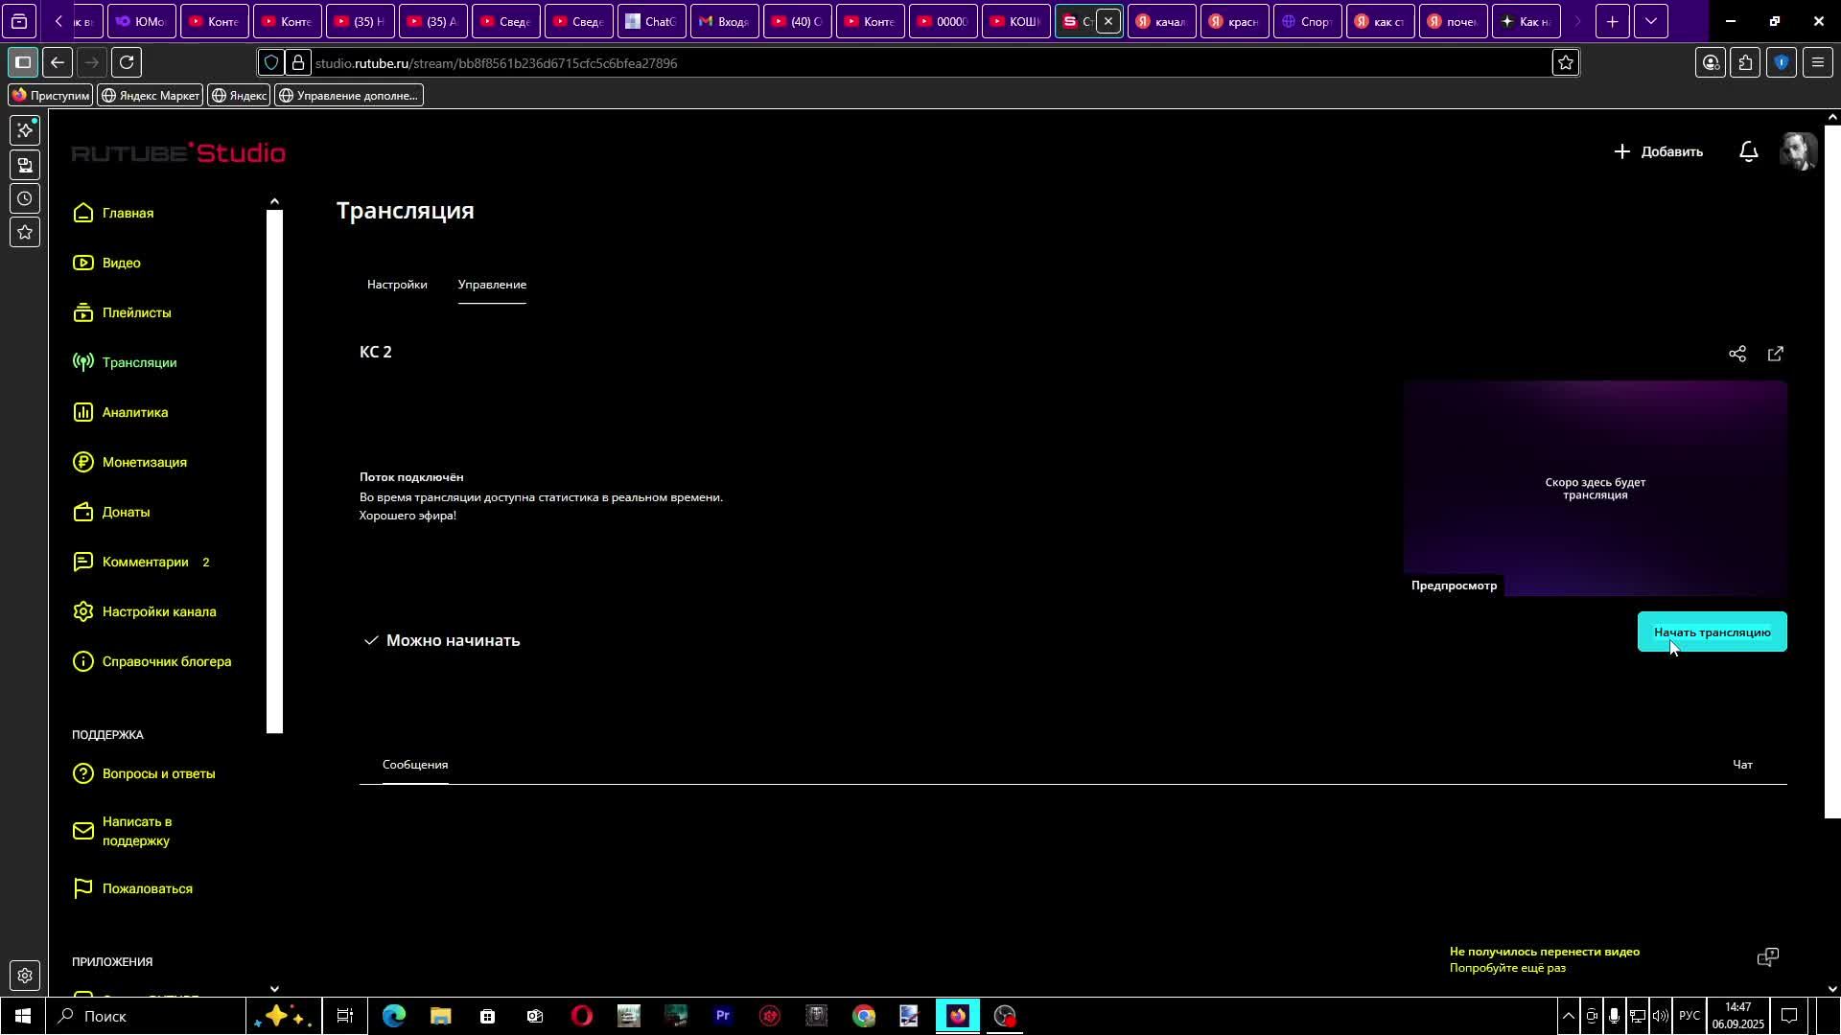The image size is (1841, 1035).
Task: Click the pop-out chat icon bottom right
Action: pyautogui.click(x=1767, y=957)
